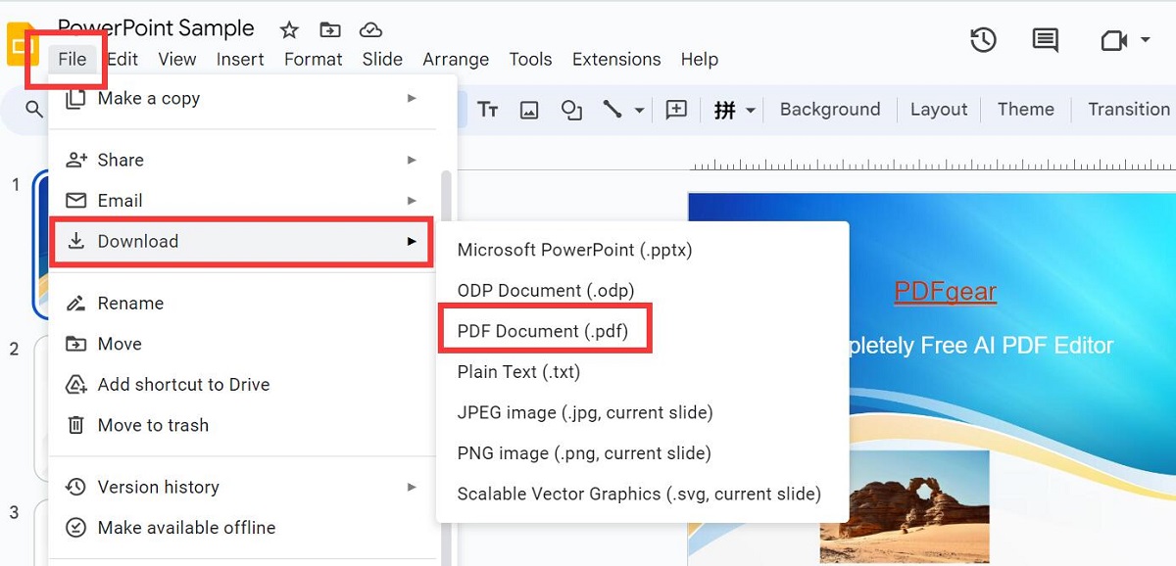Screen dimensions: 1176x566
Task: Download as Plain Text (.txt)
Action: click(x=642, y=371)
